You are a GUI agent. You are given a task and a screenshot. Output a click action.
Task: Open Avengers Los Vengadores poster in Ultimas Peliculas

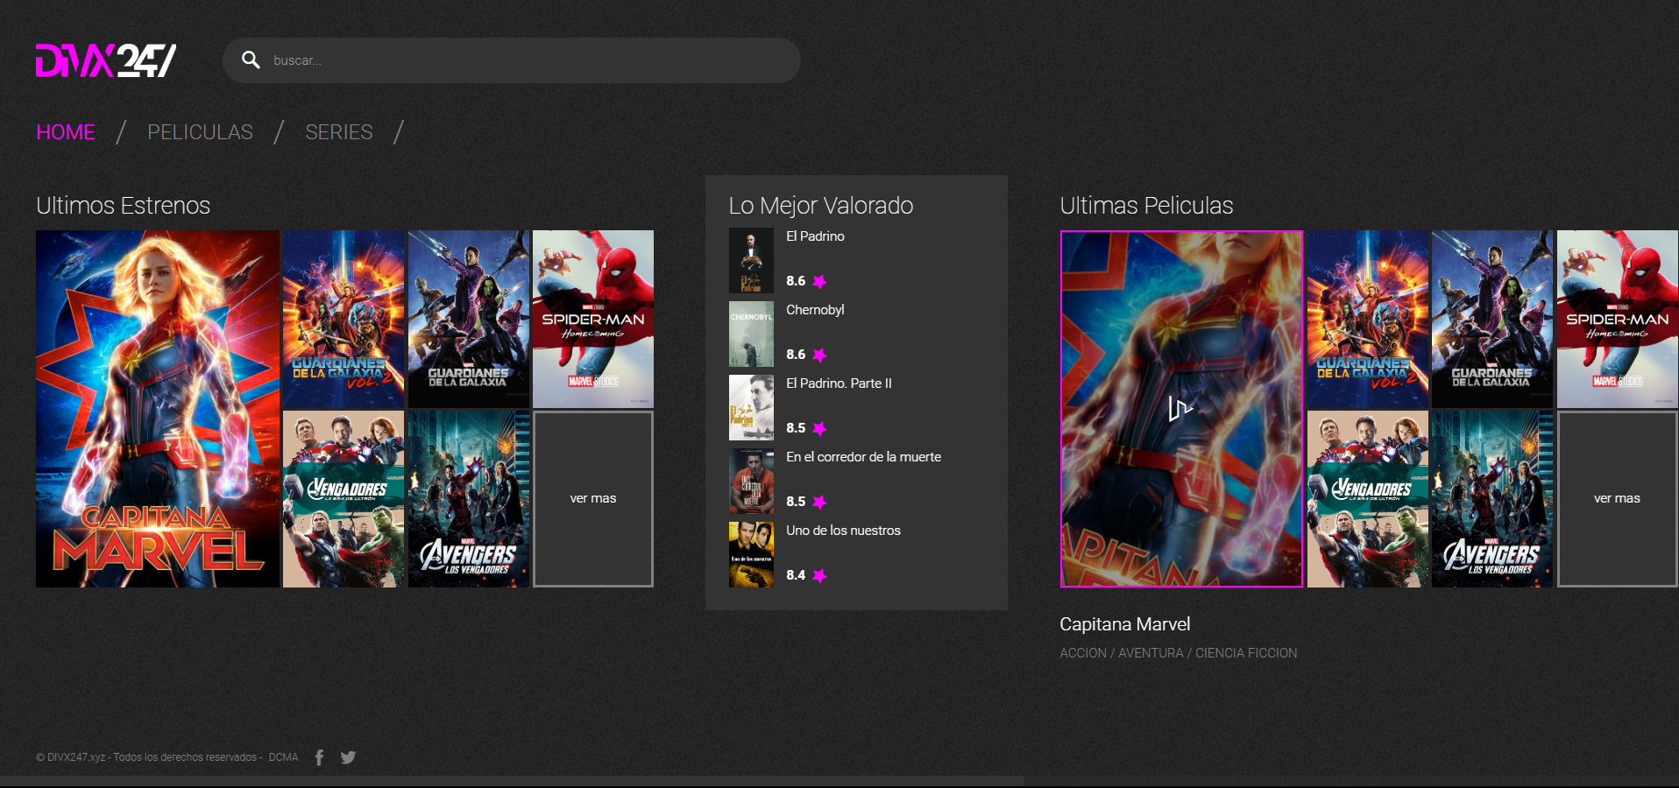click(1492, 499)
